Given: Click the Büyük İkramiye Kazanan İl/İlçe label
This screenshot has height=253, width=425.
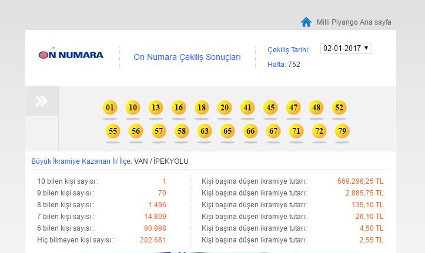Looking at the screenshot, I should click(x=82, y=161).
